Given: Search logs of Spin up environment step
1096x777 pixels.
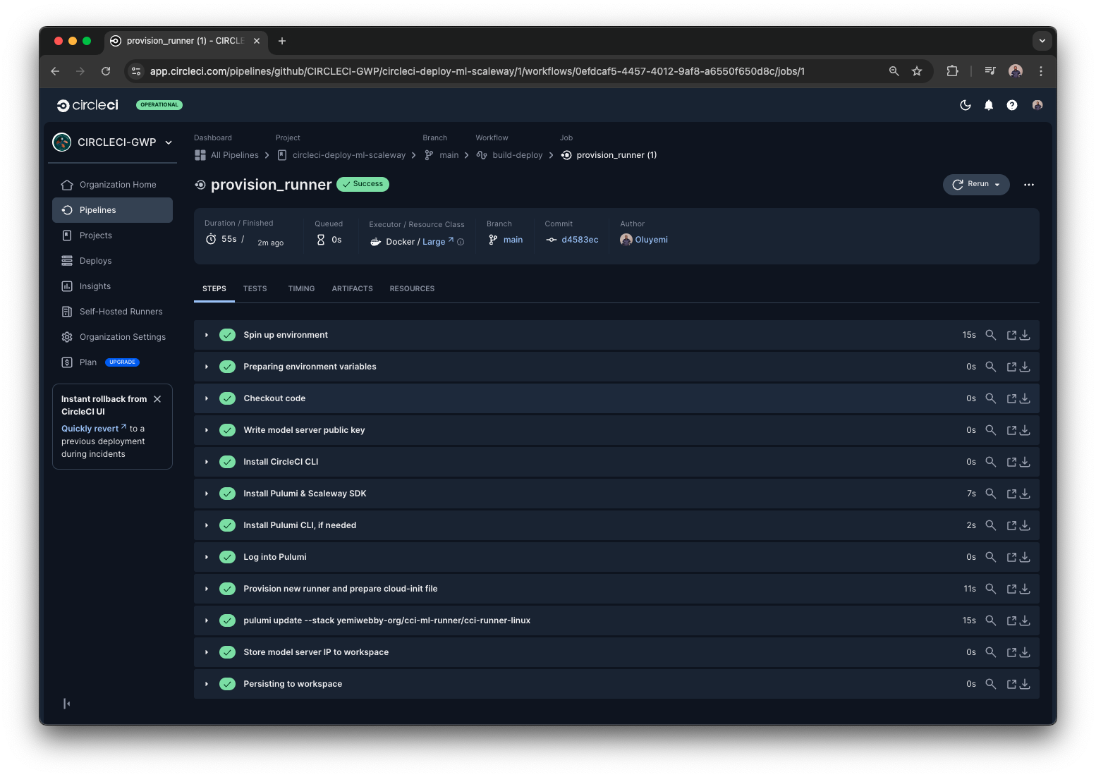Looking at the screenshot, I should click(x=990, y=335).
